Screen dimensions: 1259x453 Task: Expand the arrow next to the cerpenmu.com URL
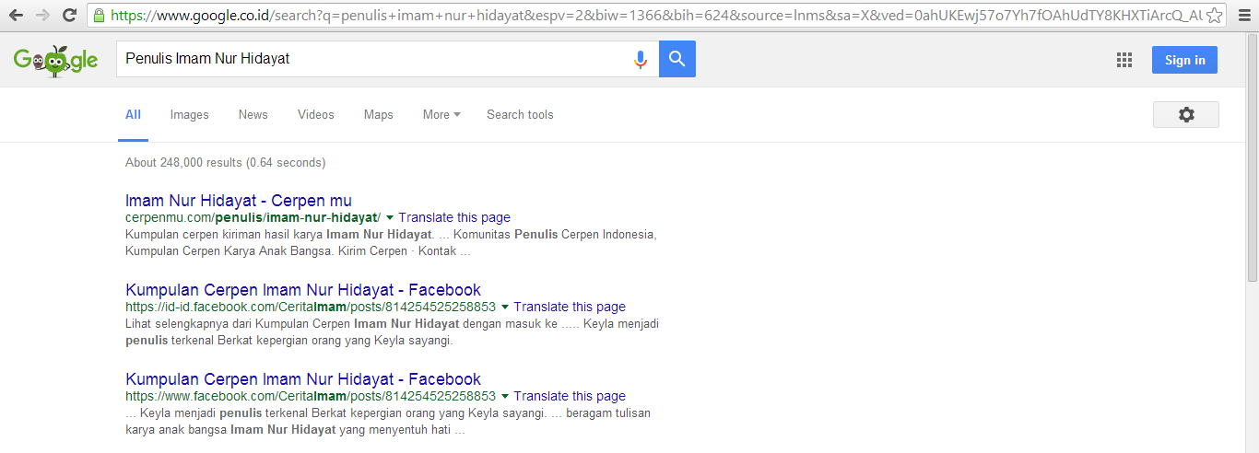tap(390, 218)
